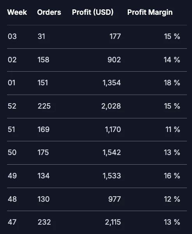
Task: Click the 18 % margin cell
Action: 172,83
